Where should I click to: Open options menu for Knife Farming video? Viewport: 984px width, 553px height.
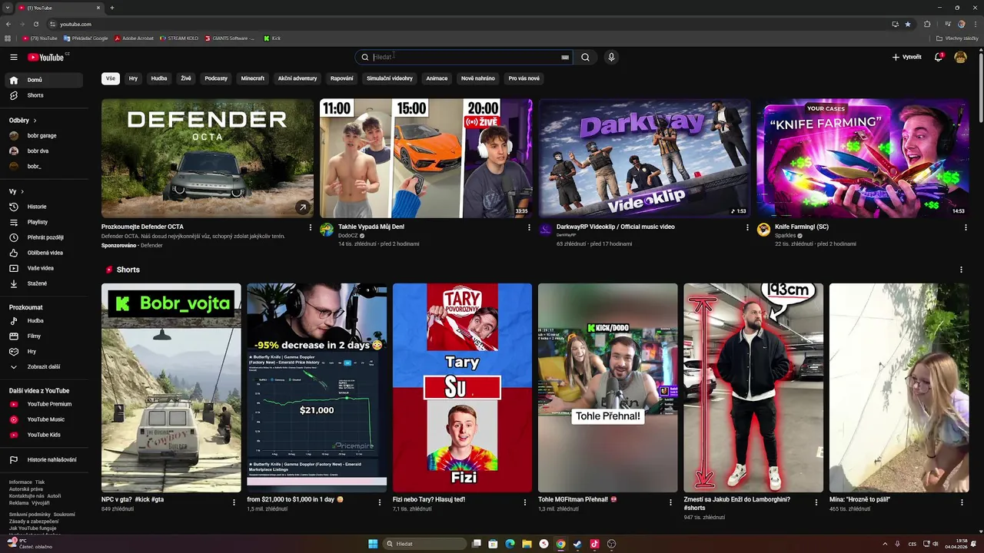click(x=966, y=227)
